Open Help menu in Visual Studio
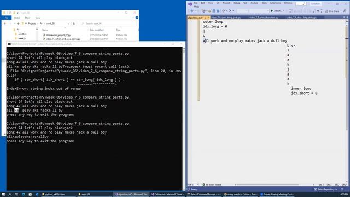This screenshot has width=350, height=197. point(196,7)
